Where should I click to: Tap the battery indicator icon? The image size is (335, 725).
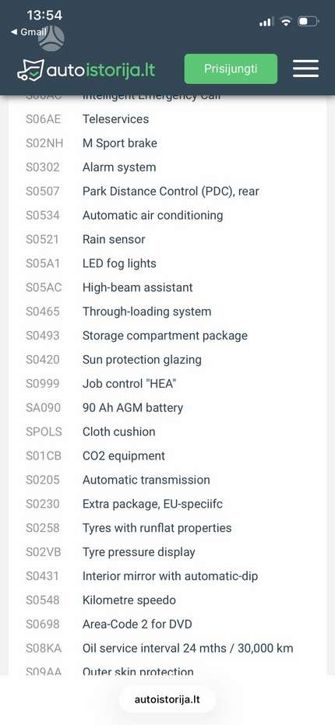pos(309,21)
